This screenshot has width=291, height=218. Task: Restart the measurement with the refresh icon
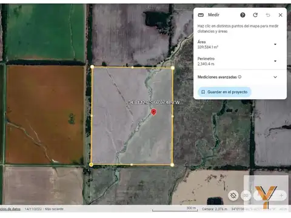click(x=255, y=15)
